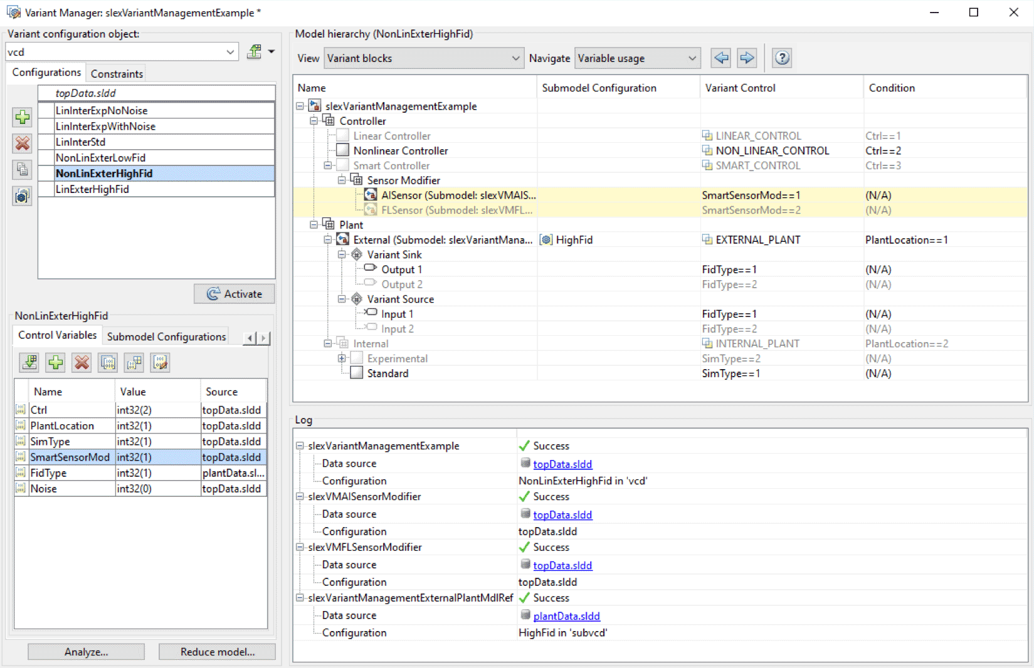Check the Nonlinear Controller checkbox in the hierarchy
Image resolution: width=1034 pixels, height=668 pixels.
342,150
